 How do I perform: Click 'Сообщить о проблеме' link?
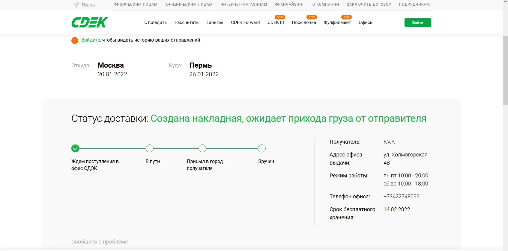[x=100, y=242]
